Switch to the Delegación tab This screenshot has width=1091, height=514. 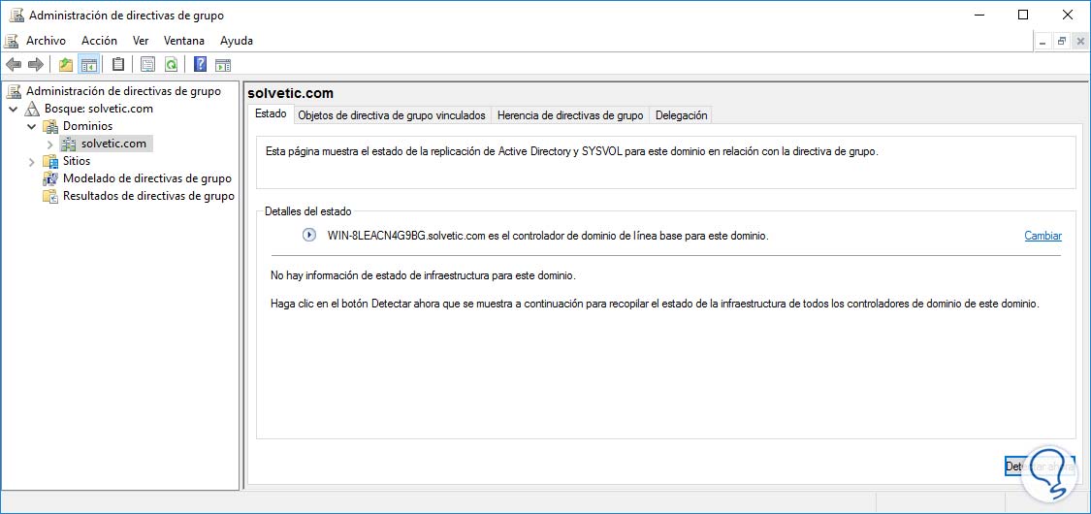coord(681,115)
